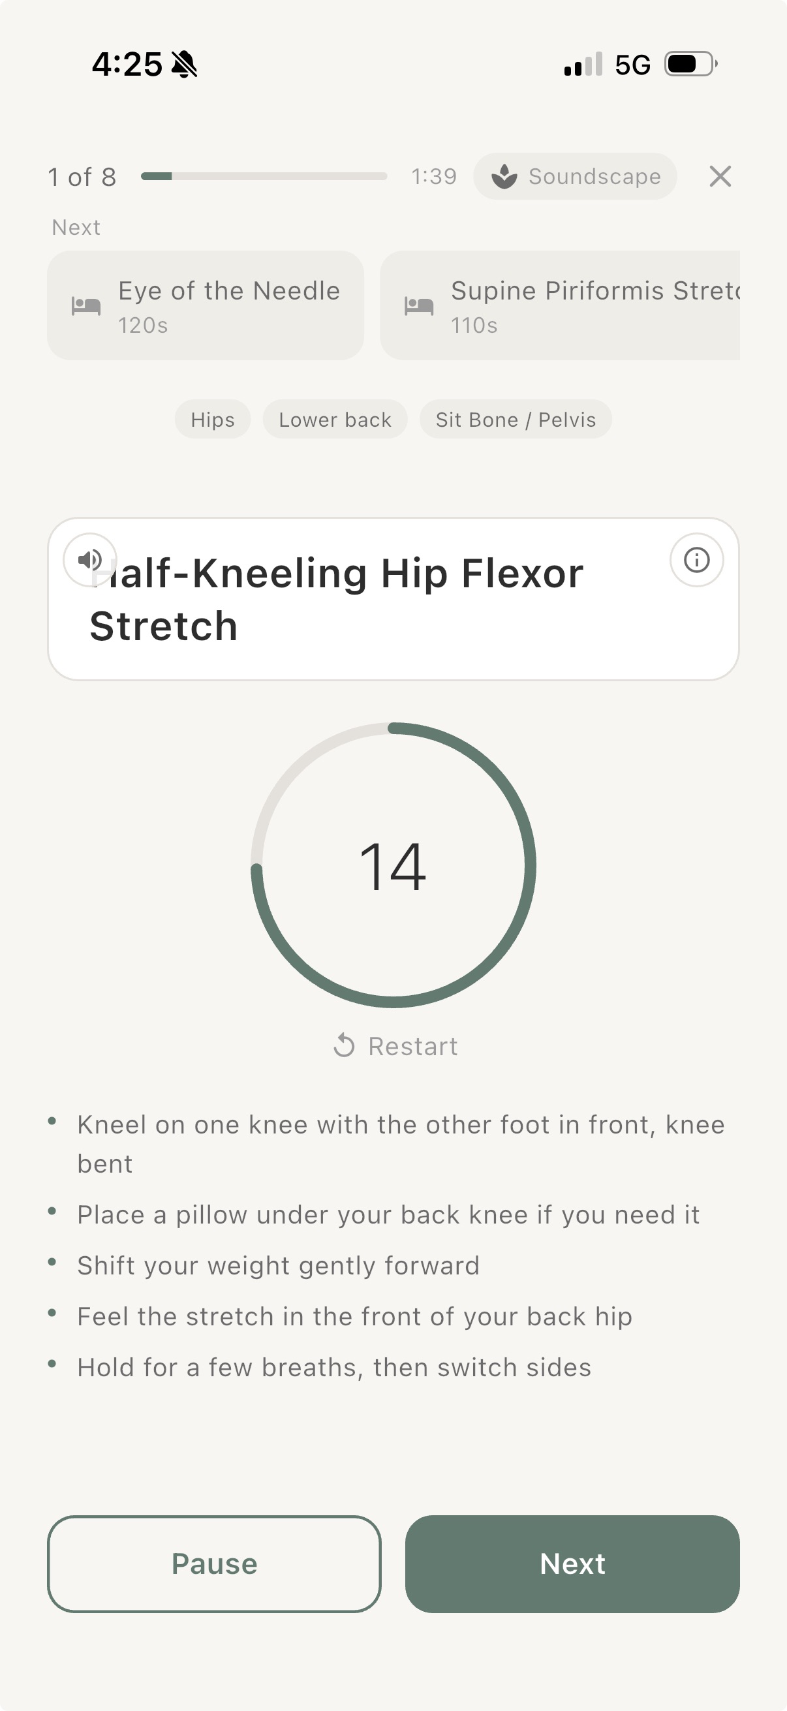787x1711 pixels.
Task: Select the Hips tag
Action: tap(213, 419)
